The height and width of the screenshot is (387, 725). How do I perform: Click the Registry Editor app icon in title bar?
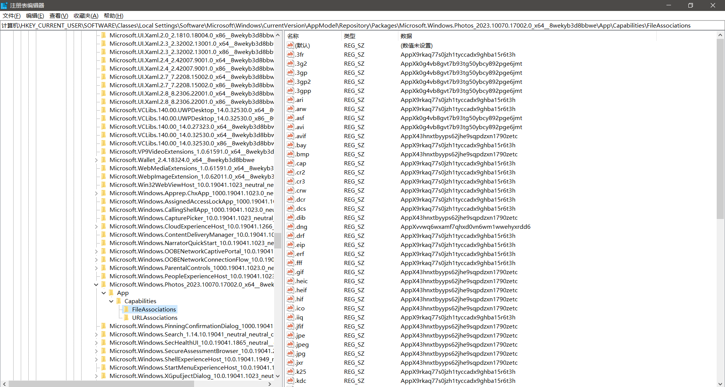pyautogui.click(x=4, y=5)
